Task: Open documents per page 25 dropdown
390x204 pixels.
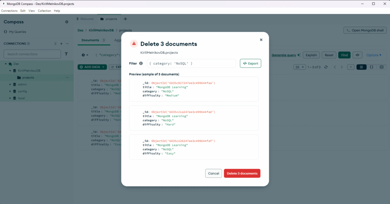Action: [x=299, y=67]
